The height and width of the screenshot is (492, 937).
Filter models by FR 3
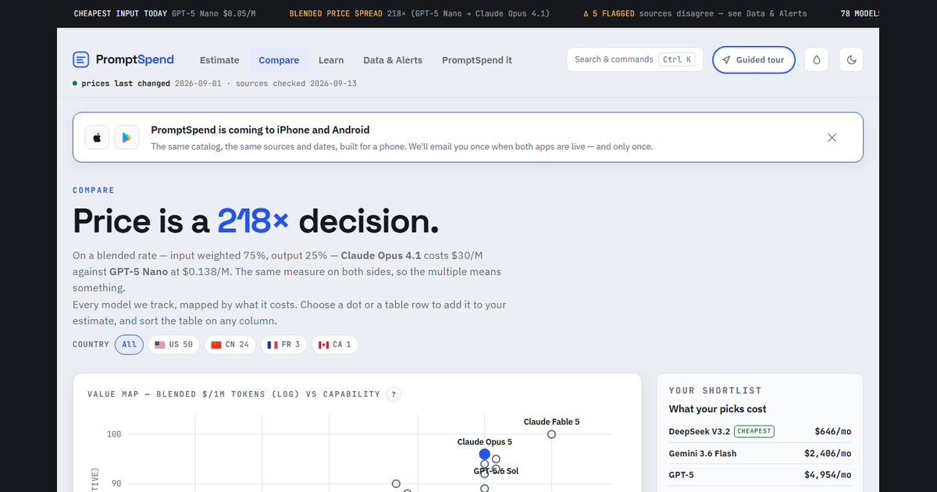tap(283, 344)
